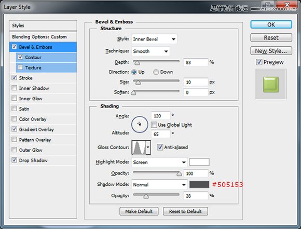Close the Layer Style dialog window

287,5
